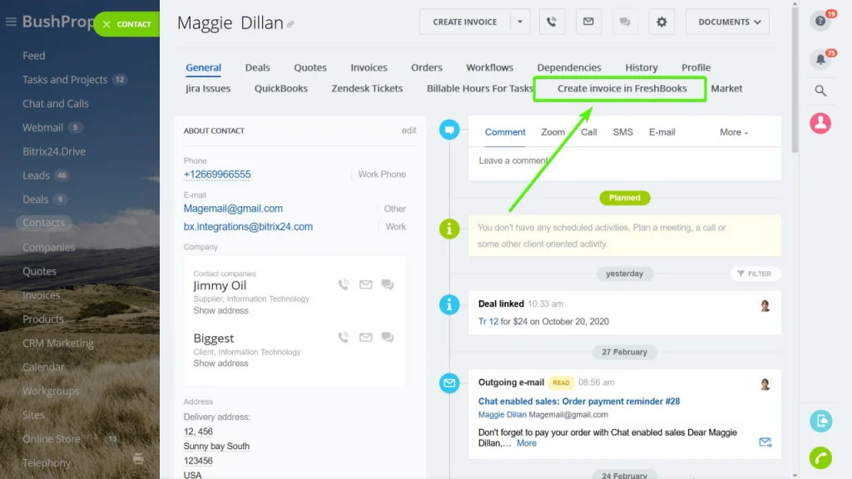
Task: Expand the Create Invoice dropdown arrow
Action: pos(519,22)
